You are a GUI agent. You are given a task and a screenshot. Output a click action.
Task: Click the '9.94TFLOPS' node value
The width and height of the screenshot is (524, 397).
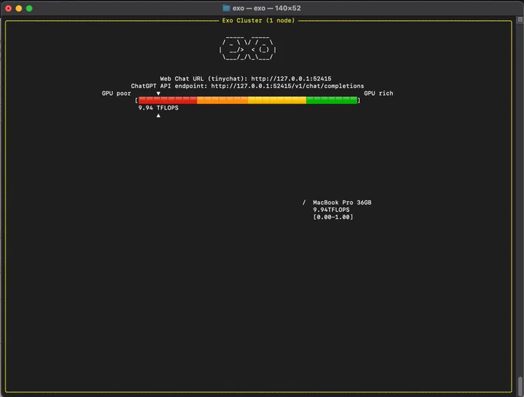coord(331,210)
